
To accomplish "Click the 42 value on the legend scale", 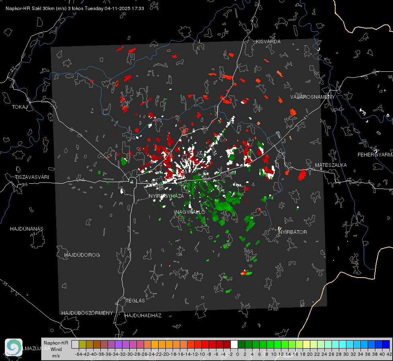I will click(389, 354).
